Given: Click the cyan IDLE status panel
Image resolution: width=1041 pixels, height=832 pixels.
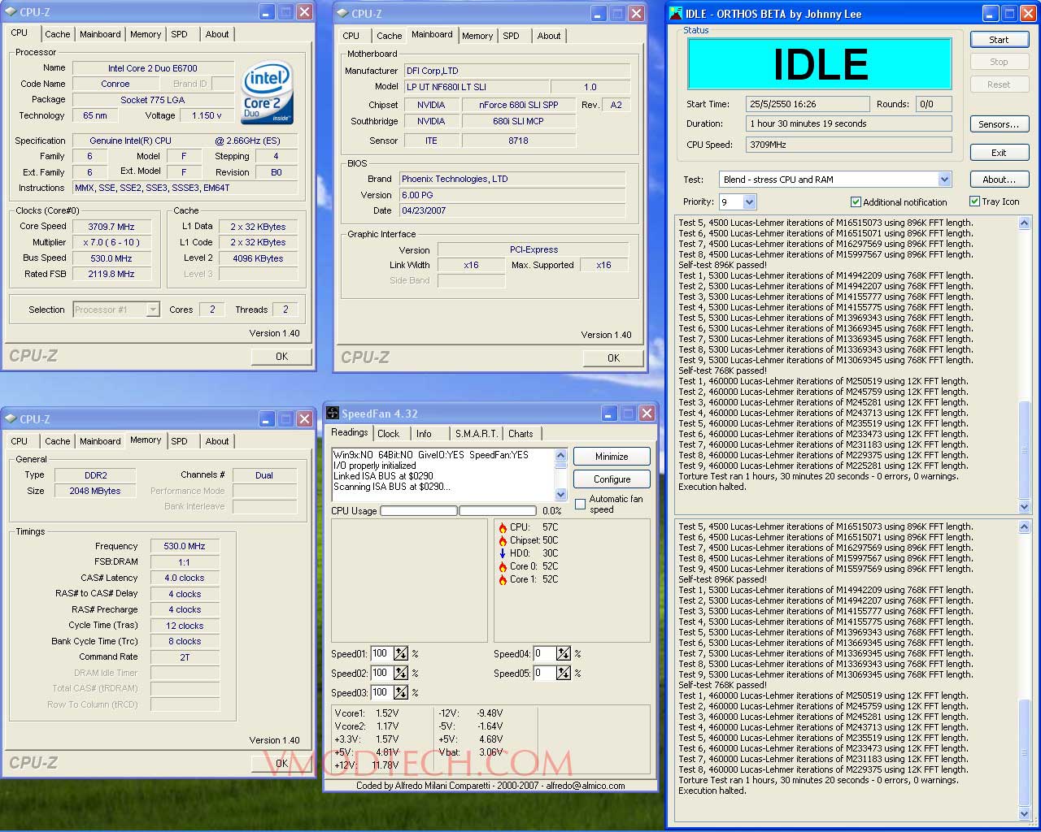Looking at the screenshot, I should (820, 64).
